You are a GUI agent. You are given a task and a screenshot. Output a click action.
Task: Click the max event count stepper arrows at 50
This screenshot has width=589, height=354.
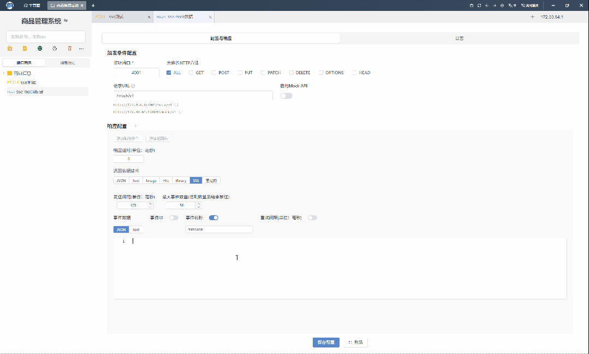(x=199, y=205)
